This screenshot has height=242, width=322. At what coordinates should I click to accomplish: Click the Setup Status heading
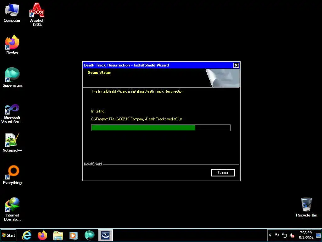99,72
